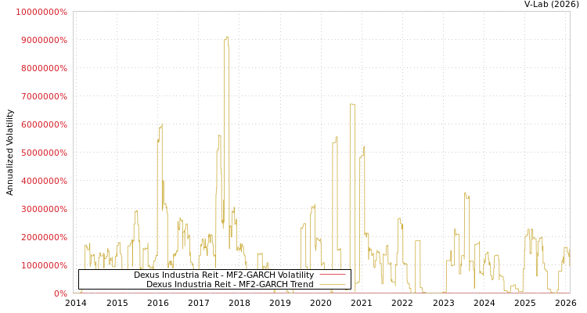Click x-axis year label 2018

tap(239, 303)
